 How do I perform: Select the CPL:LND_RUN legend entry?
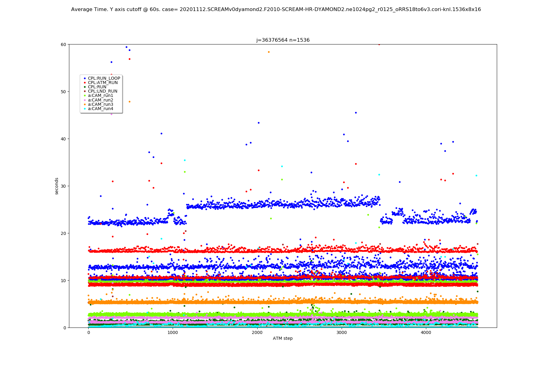point(102,91)
